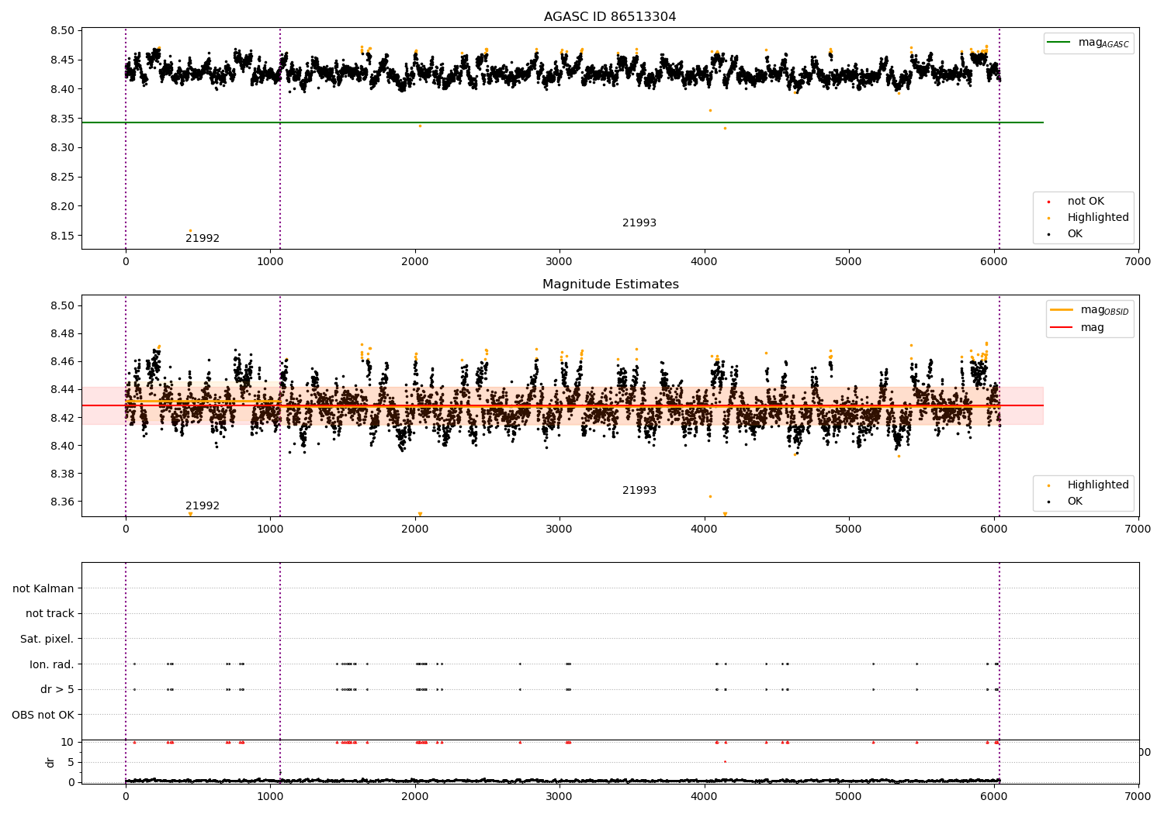Select the mag OBSID legend entry in middle plot

coord(1090,310)
